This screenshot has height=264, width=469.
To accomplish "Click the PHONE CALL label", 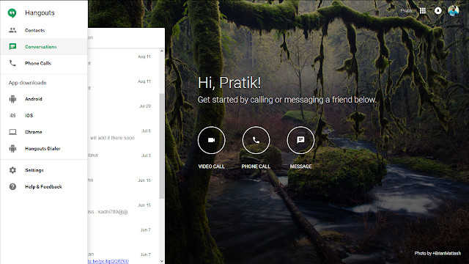I will [256, 166].
